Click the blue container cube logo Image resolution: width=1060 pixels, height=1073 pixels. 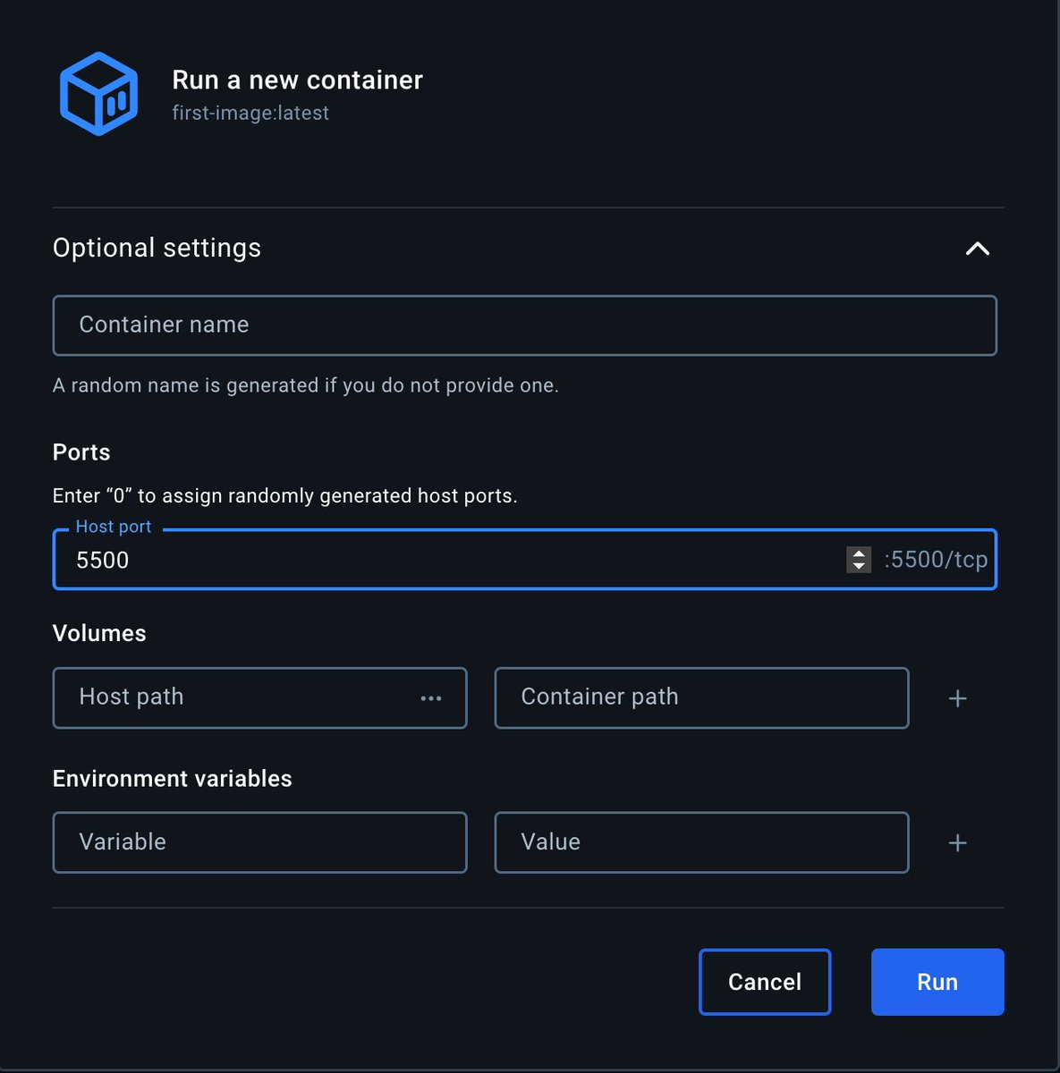click(x=98, y=94)
